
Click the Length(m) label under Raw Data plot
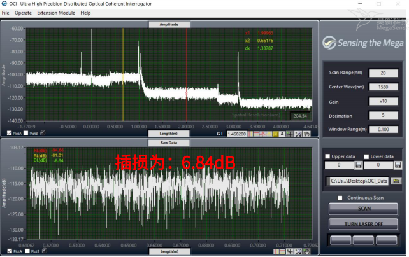pos(169,251)
